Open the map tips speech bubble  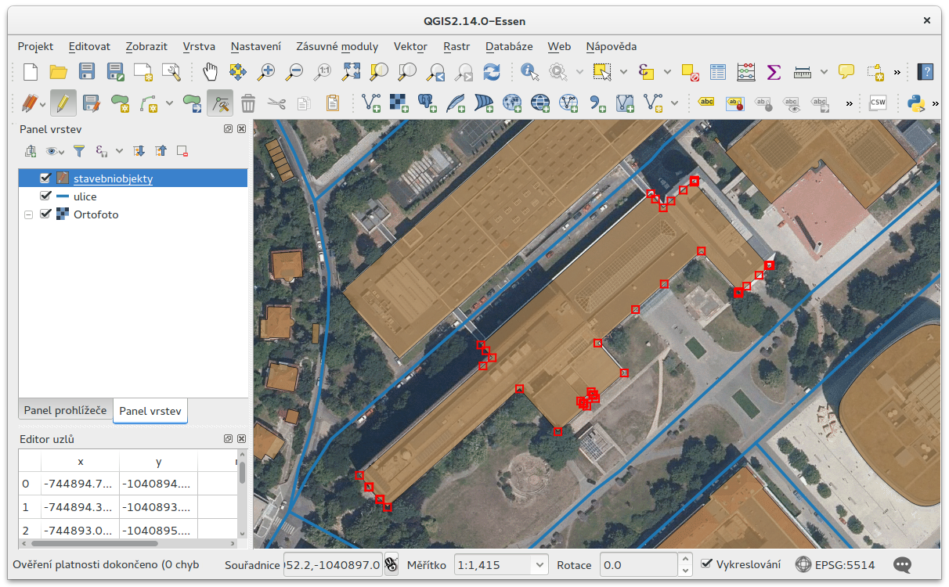[846, 72]
